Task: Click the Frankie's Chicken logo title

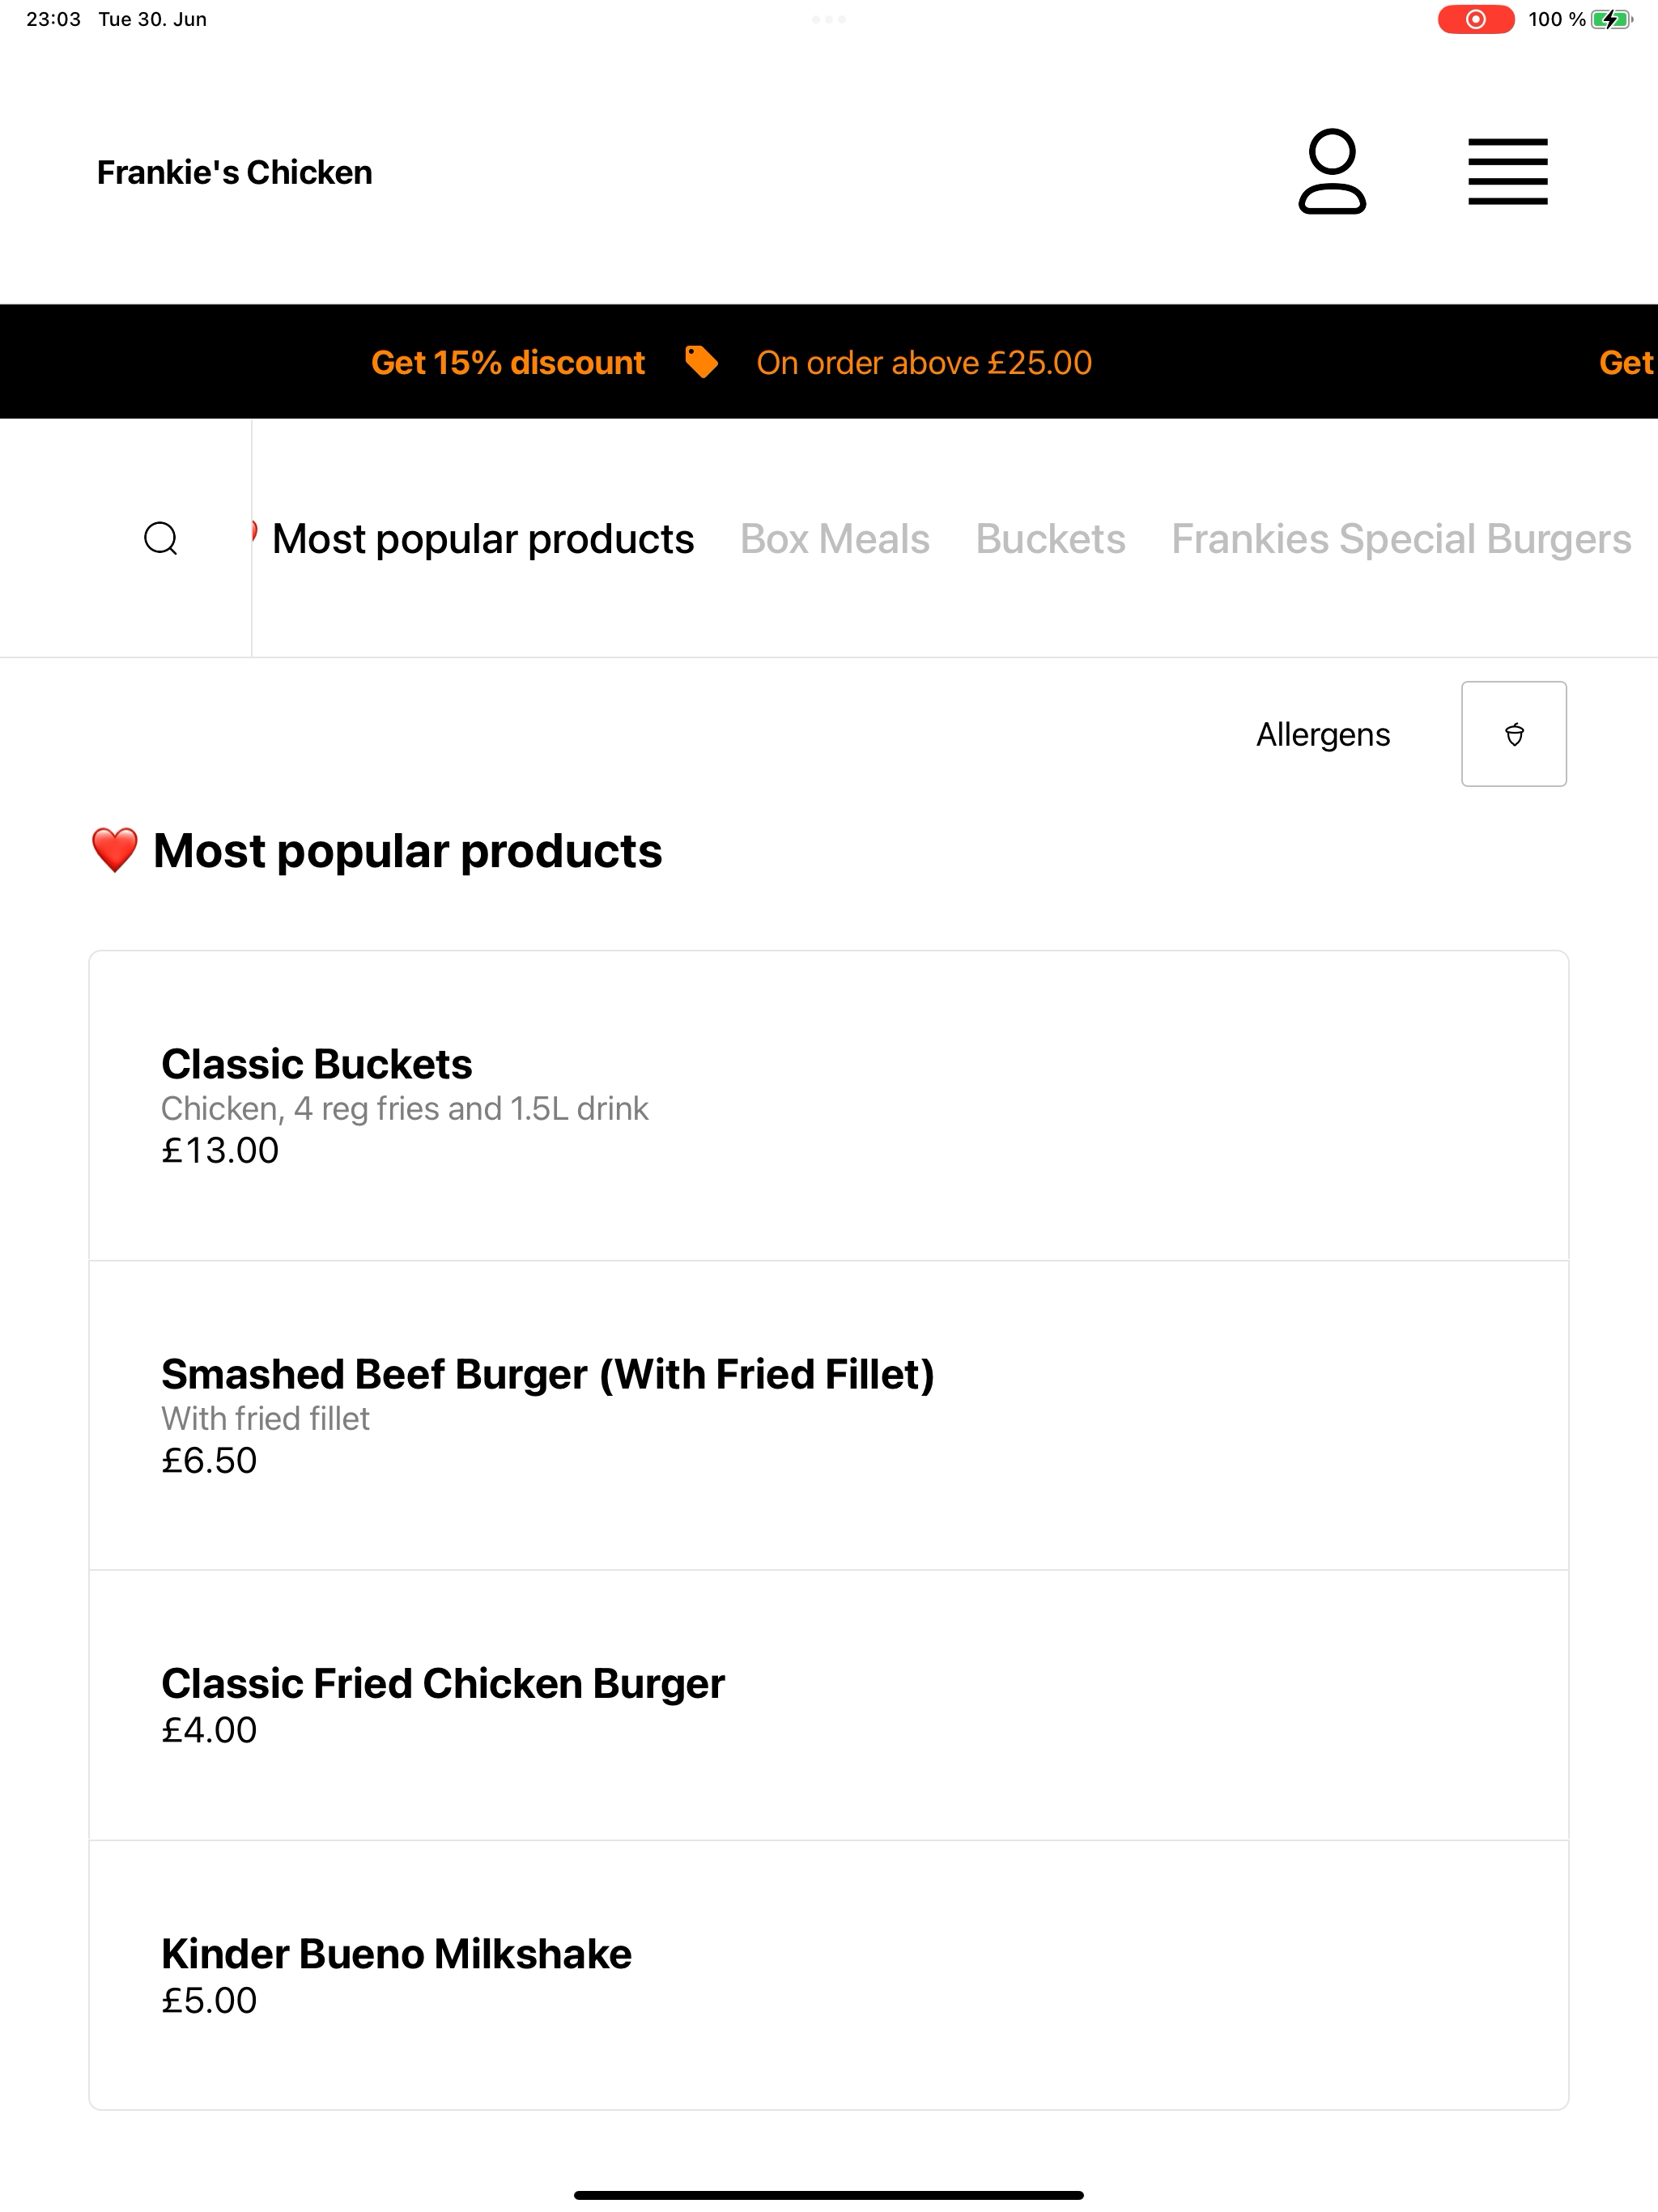Action: click(x=235, y=172)
